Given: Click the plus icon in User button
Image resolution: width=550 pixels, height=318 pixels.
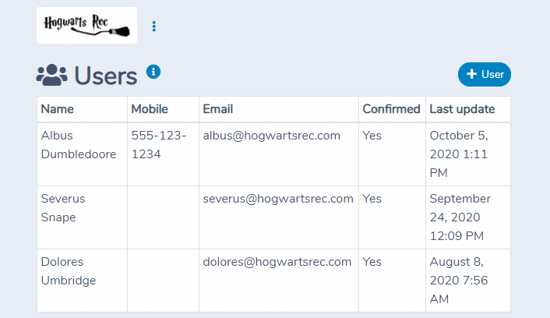Looking at the screenshot, I should point(471,74).
